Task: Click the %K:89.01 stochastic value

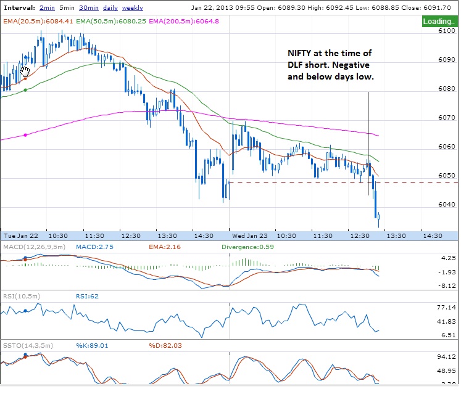Action: point(92,345)
